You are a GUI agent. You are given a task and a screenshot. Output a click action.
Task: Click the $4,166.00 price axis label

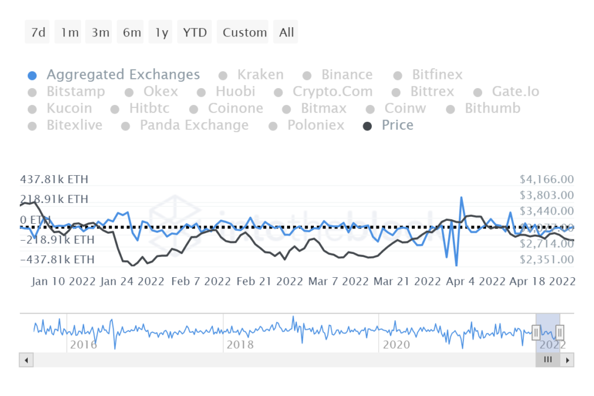(546, 179)
